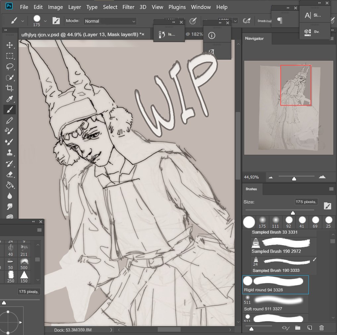The height and width of the screenshot is (335, 337).
Task: Pick the brush tip labeled 500
Action: click(x=24, y=264)
